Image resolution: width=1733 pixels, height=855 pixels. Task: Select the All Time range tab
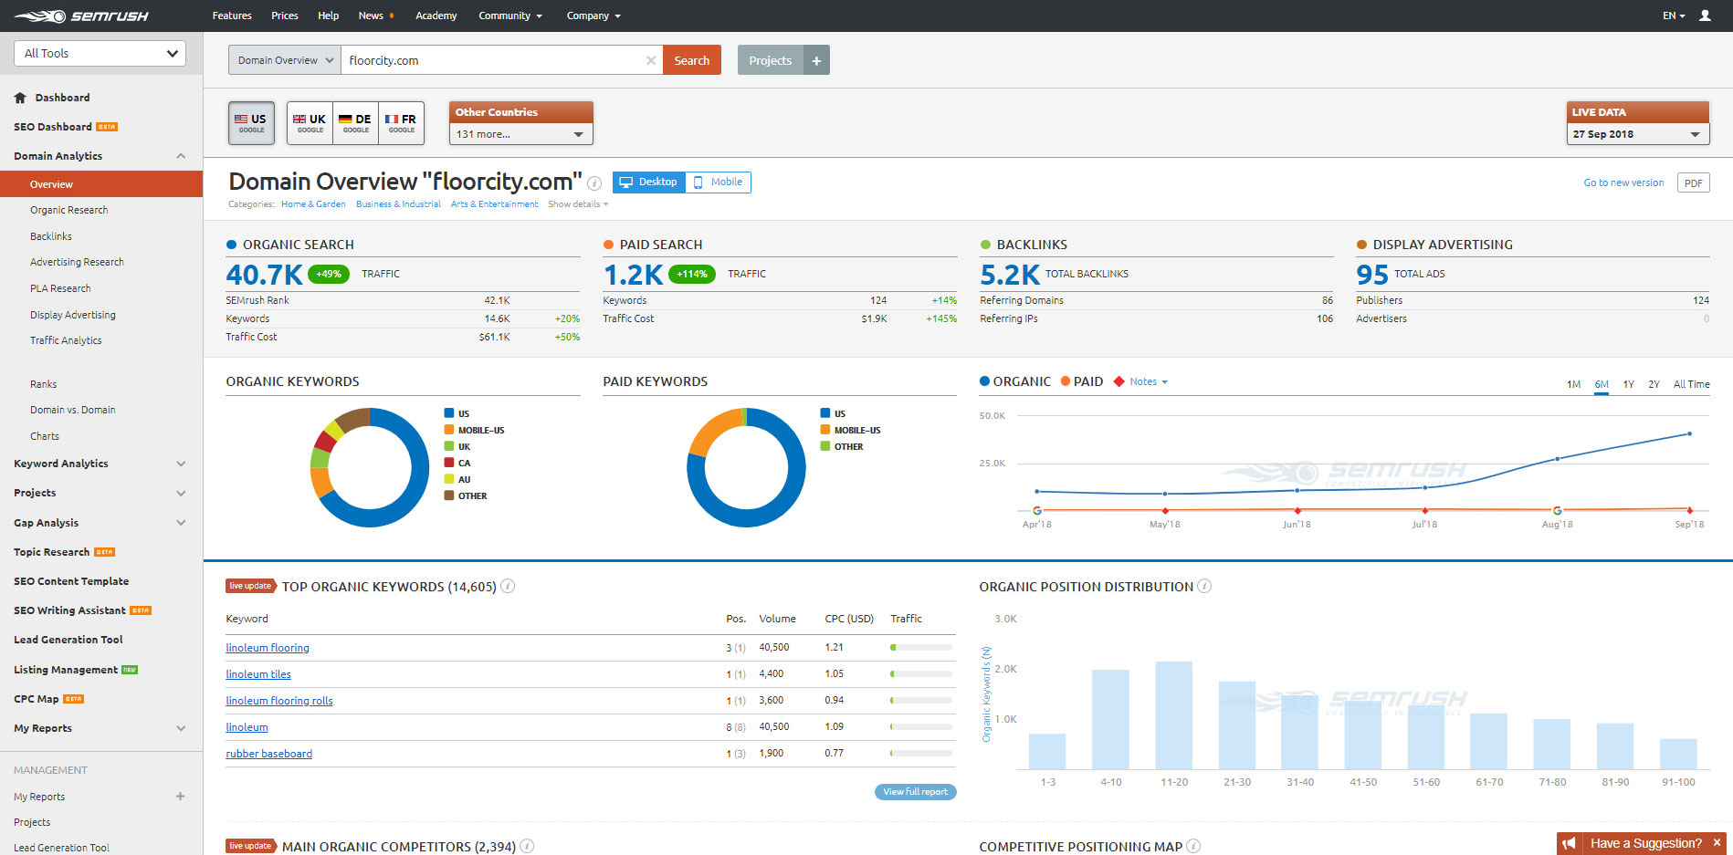tap(1691, 384)
